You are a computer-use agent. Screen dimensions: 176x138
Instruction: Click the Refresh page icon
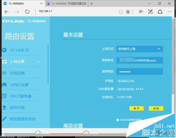click(x=27, y=12)
